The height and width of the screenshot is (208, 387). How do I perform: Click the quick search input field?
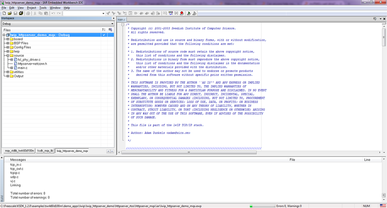(x=82, y=13)
